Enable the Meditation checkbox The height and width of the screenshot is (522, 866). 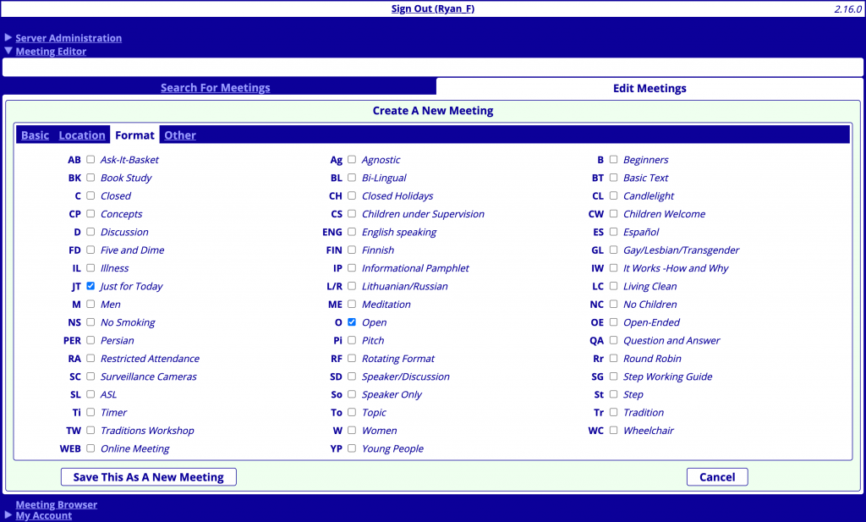[x=352, y=304]
